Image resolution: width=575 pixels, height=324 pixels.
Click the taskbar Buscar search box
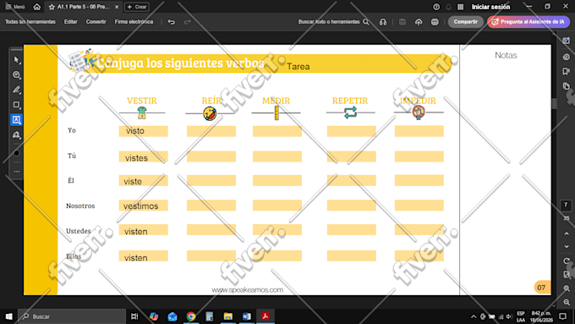[72, 316]
